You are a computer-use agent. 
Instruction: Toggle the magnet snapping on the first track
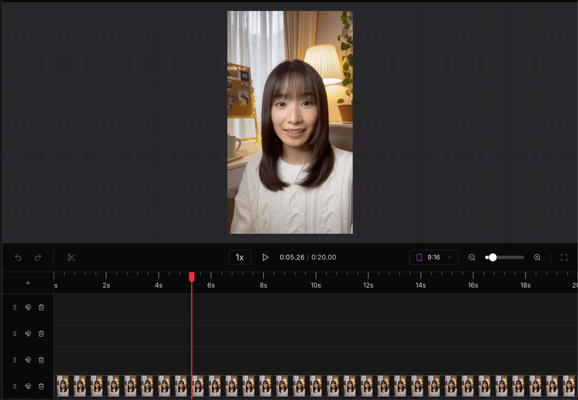28,307
